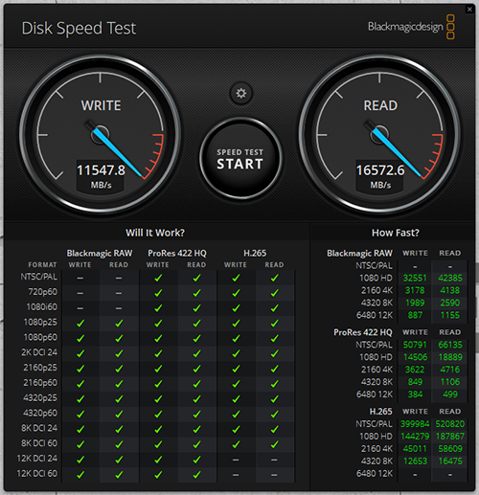Click the 720p60 format row label

pyautogui.click(x=43, y=292)
